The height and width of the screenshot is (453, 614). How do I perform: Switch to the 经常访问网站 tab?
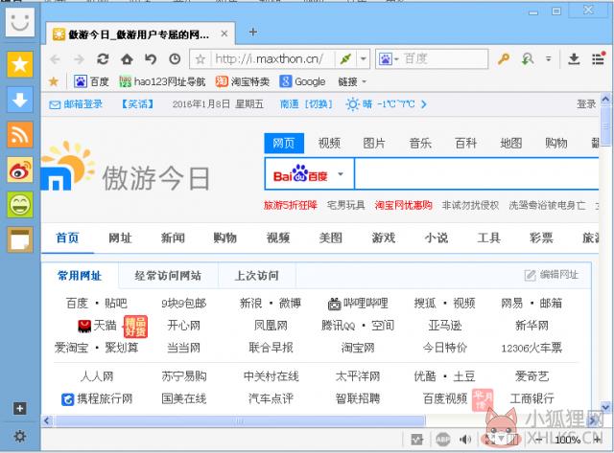pyautogui.click(x=168, y=276)
